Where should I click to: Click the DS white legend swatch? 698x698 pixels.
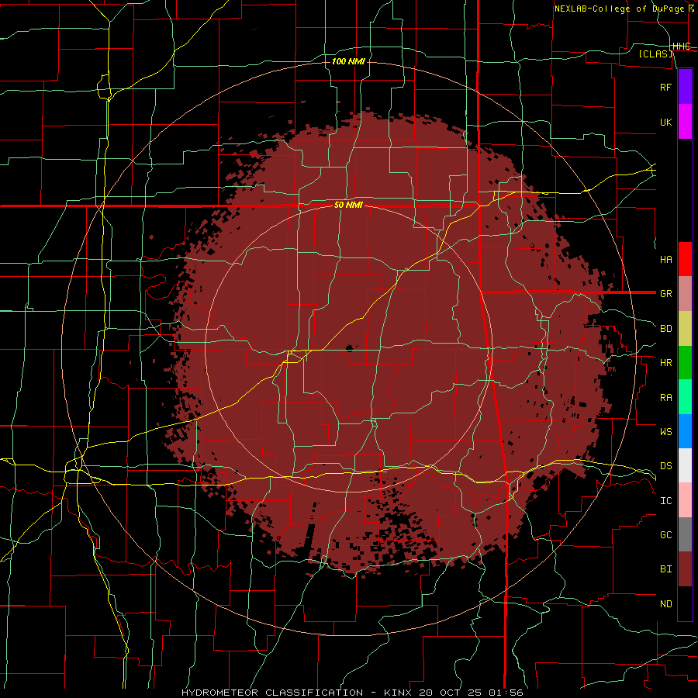[x=685, y=465]
